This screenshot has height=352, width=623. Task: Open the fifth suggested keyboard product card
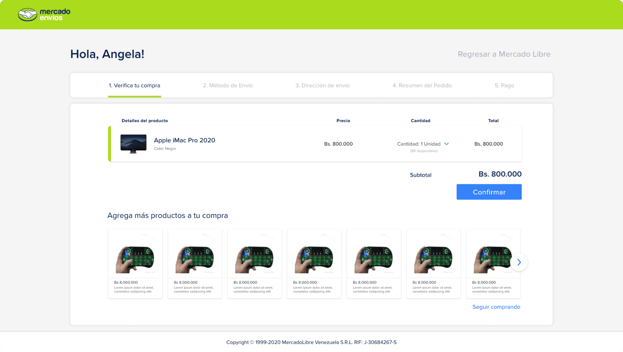(x=374, y=264)
